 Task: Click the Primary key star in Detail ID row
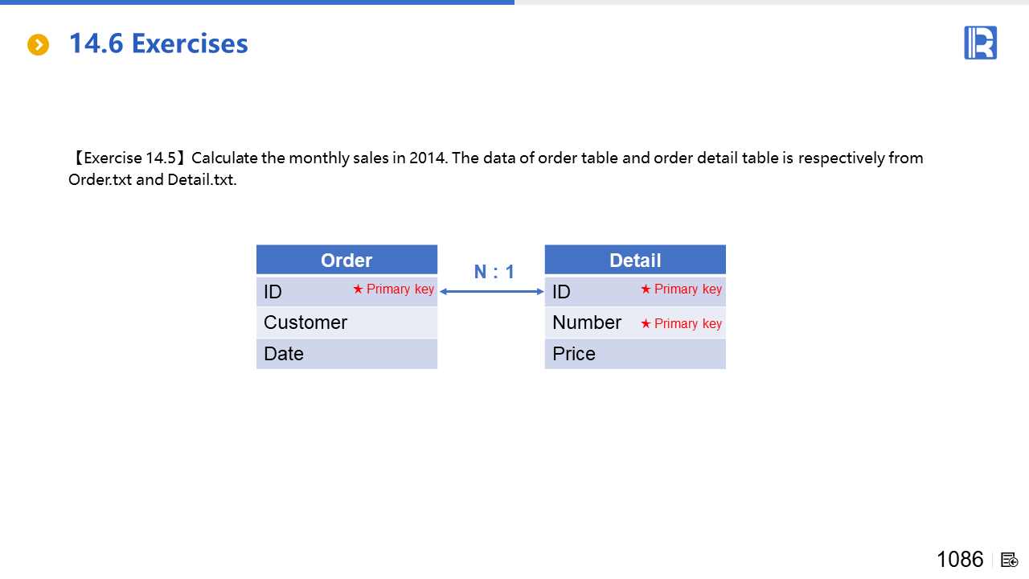646,289
